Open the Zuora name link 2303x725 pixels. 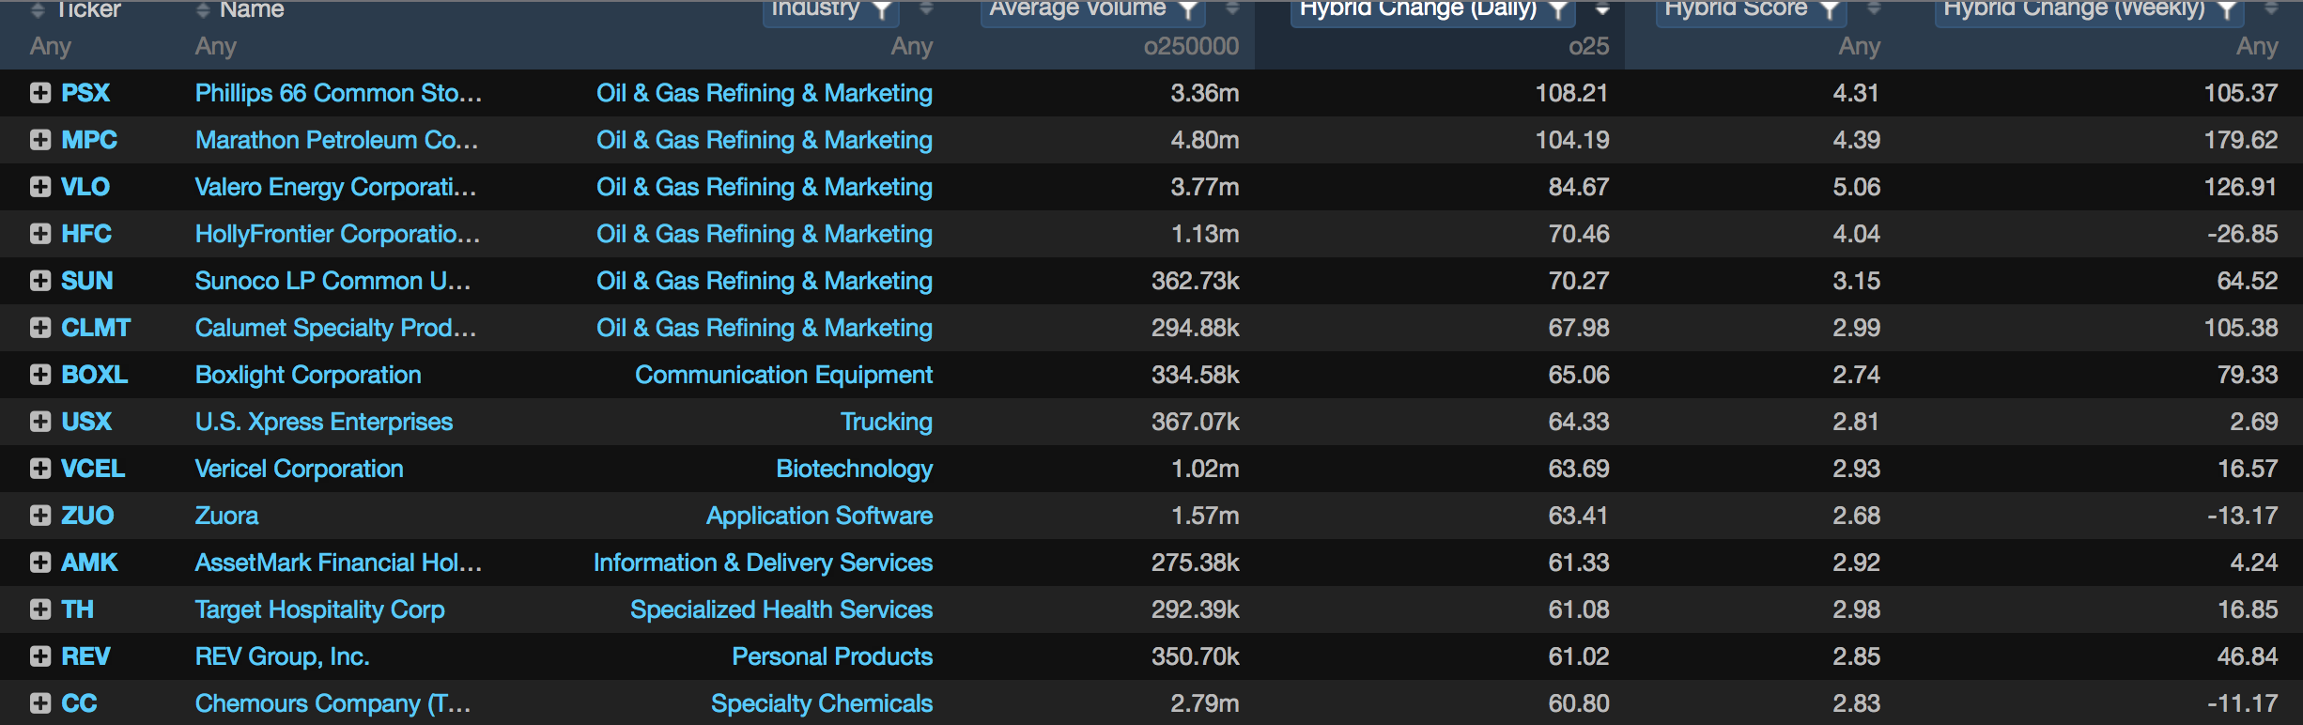[x=226, y=516]
